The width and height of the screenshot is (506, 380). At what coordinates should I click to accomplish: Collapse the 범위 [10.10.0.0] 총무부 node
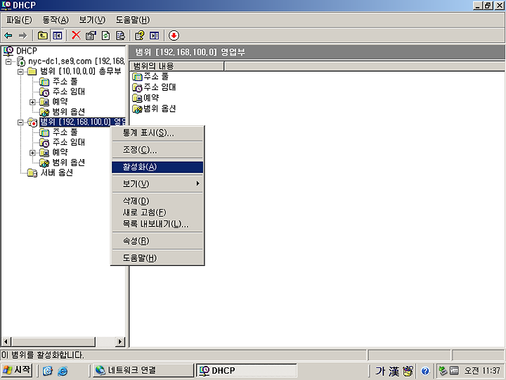click(x=20, y=71)
